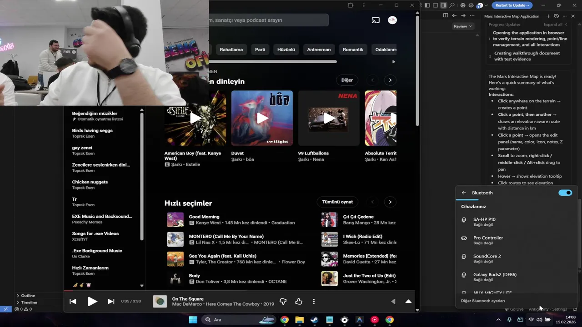Open the YouTube Music account avatar menu
Image resolution: width=582 pixels, height=327 pixels.
(x=392, y=20)
